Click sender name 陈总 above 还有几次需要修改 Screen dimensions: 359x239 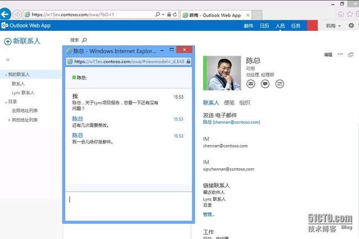(78, 119)
